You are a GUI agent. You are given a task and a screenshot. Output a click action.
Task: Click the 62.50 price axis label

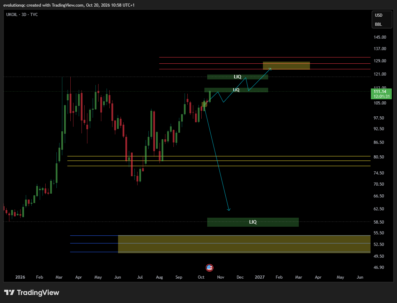point(379,209)
